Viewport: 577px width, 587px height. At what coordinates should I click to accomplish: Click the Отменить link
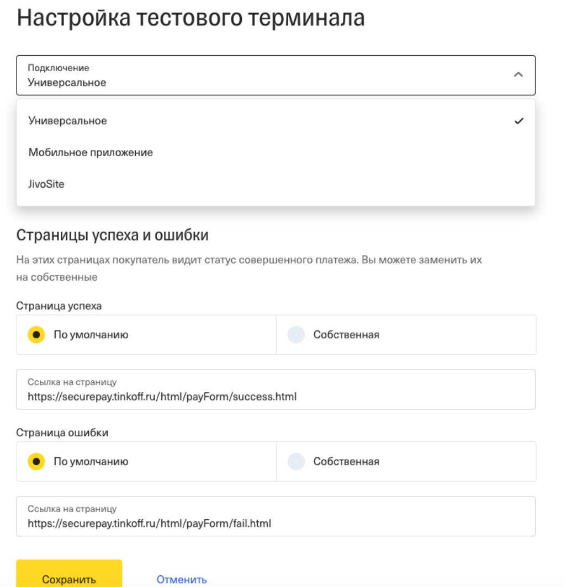(x=182, y=579)
